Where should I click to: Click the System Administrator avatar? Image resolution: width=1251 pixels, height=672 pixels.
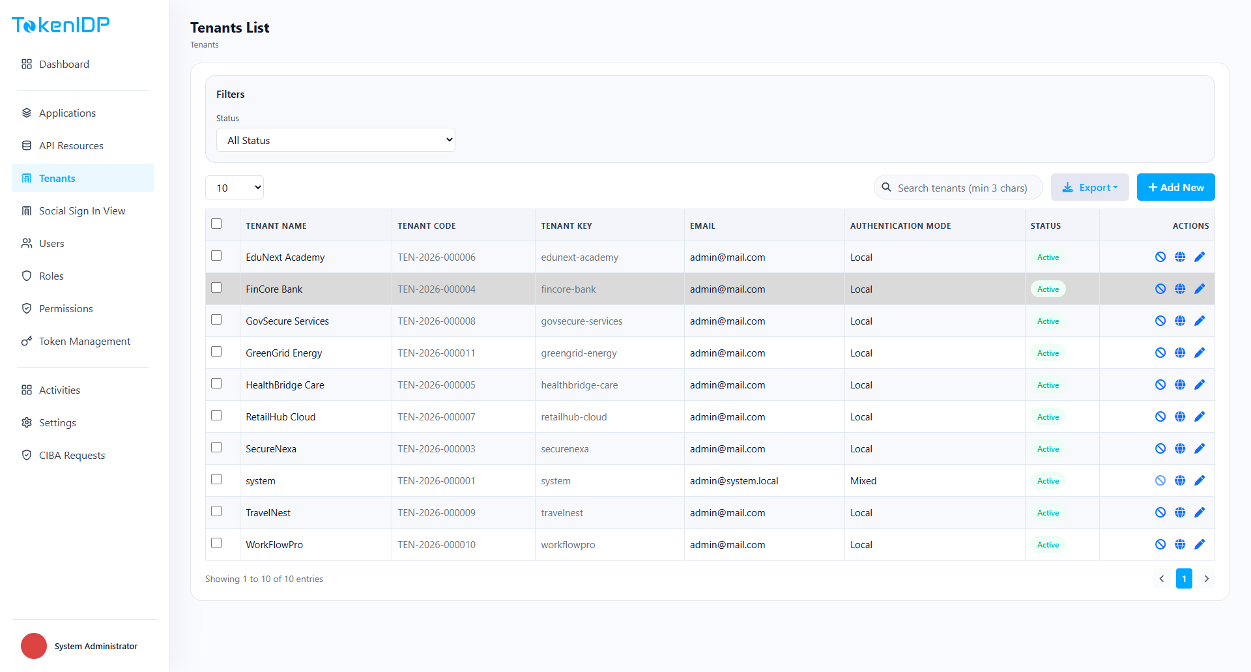pyautogui.click(x=34, y=646)
